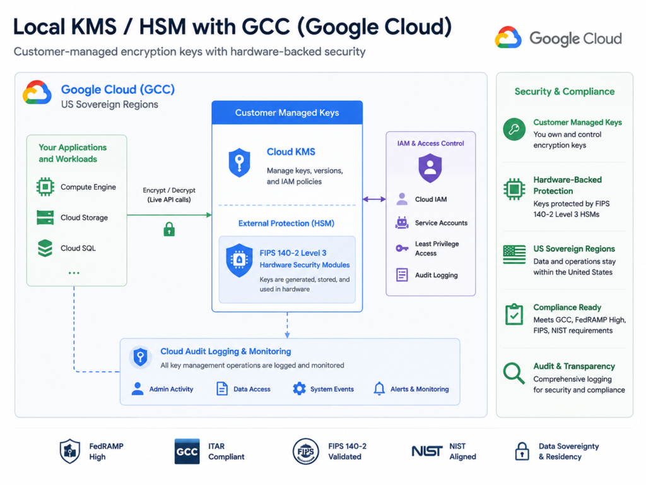Click the Hardware-Backed Protection heading

(x=567, y=185)
